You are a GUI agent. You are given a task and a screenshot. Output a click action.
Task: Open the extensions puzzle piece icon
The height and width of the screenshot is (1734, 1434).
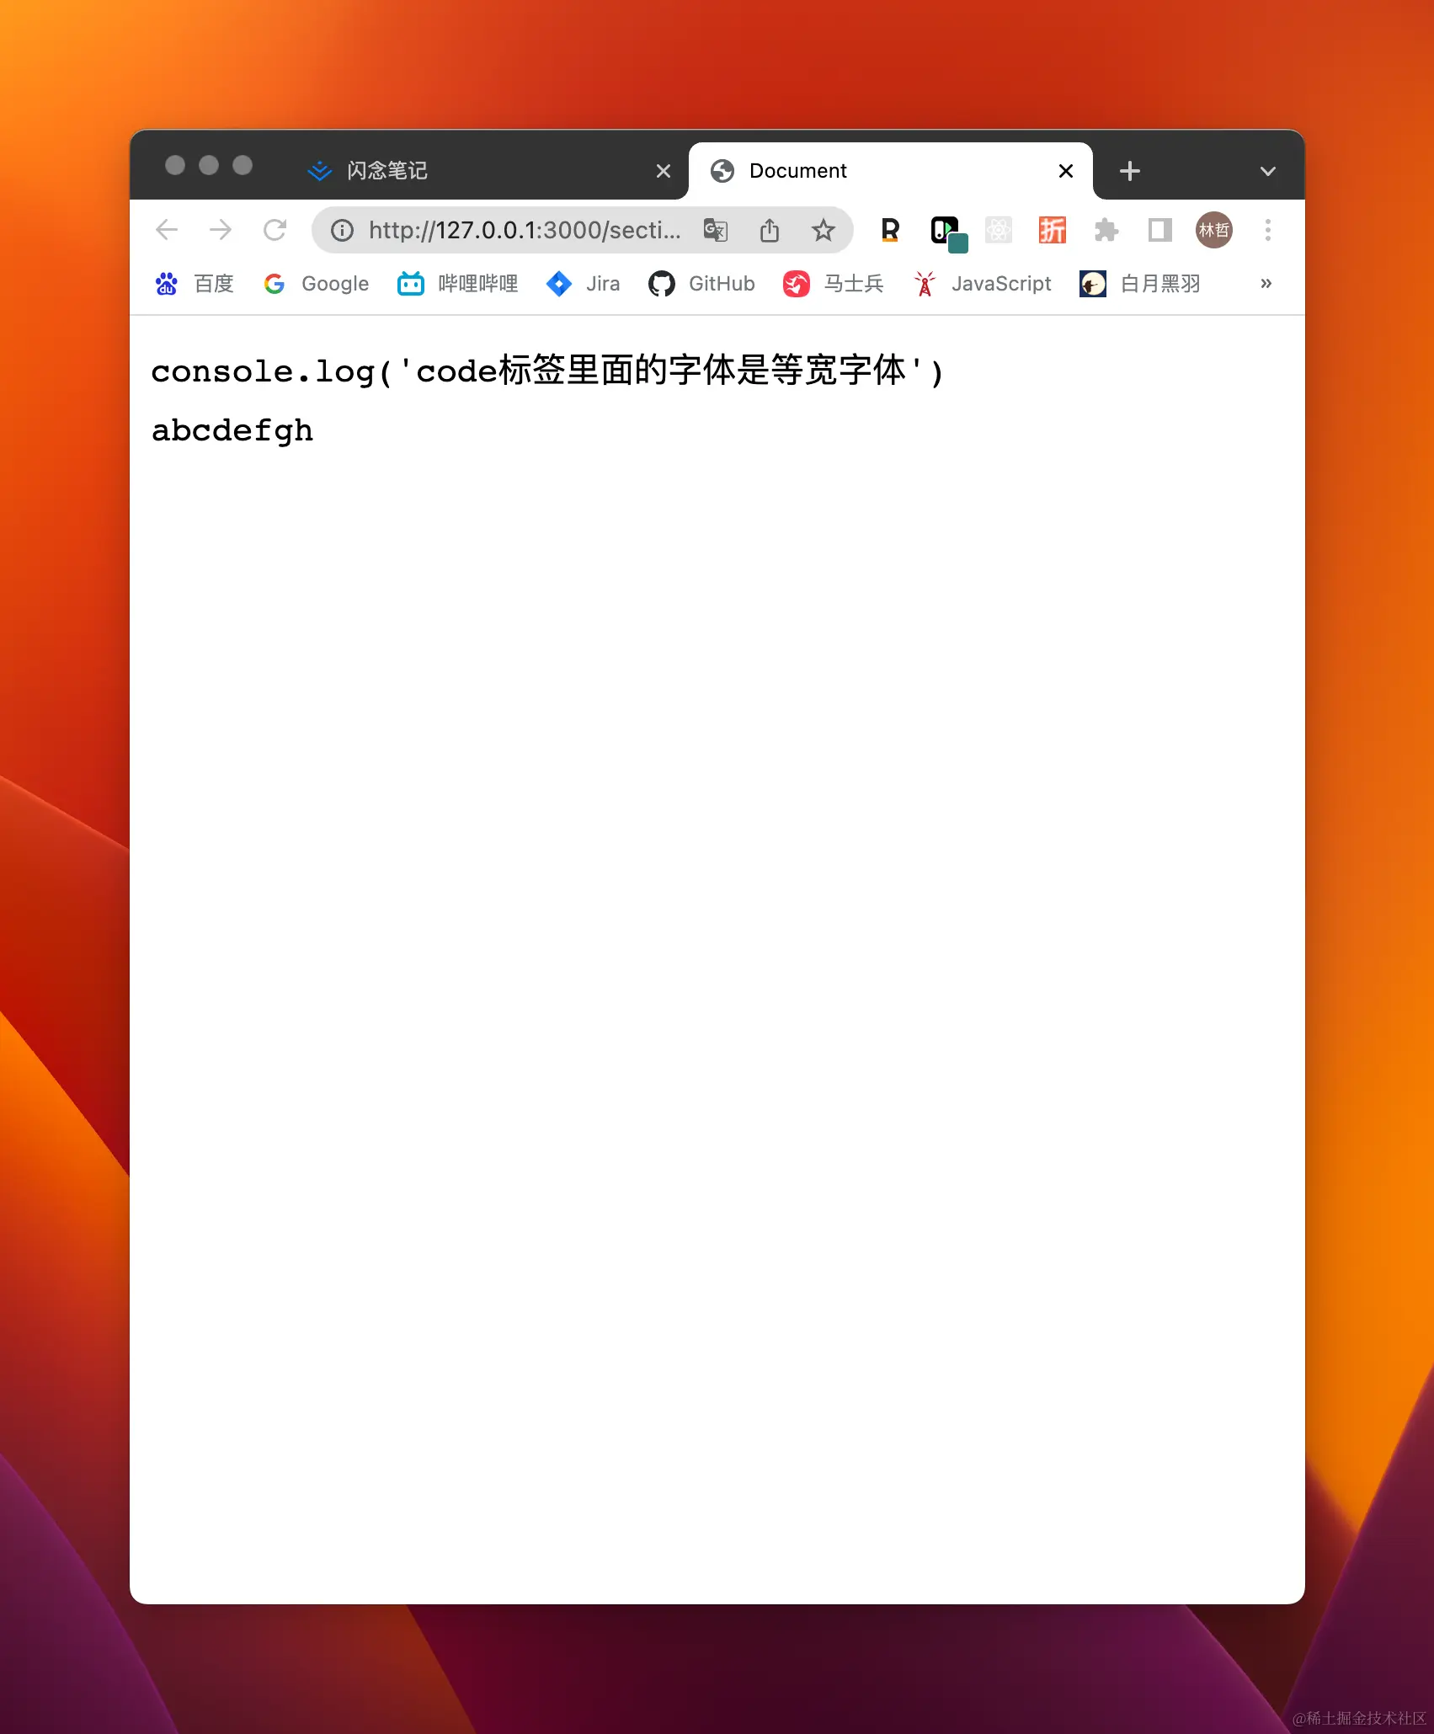(1106, 230)
